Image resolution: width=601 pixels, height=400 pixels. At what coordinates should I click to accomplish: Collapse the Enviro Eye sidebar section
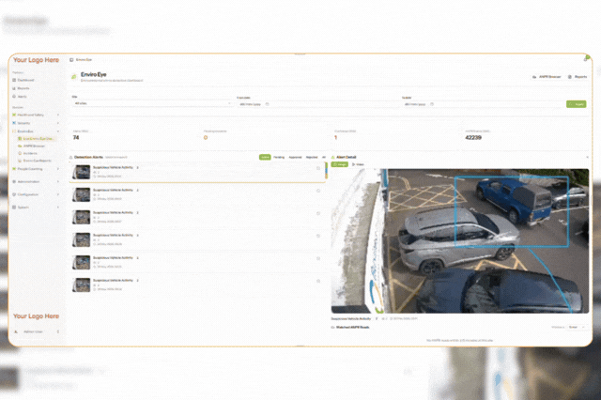click(36, 131)
